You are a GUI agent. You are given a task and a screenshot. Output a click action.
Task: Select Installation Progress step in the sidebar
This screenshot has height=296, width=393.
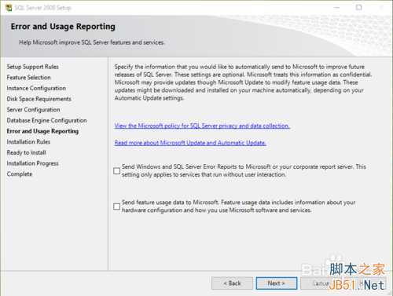pyautogui.click(x=32, y=163)
